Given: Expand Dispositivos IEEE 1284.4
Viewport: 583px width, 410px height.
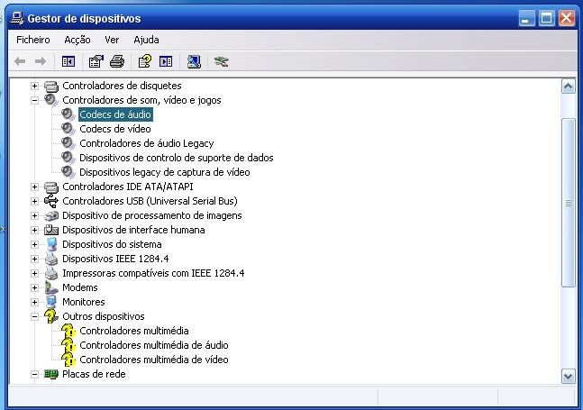Looking at the screenshot, I should point(34,259).
